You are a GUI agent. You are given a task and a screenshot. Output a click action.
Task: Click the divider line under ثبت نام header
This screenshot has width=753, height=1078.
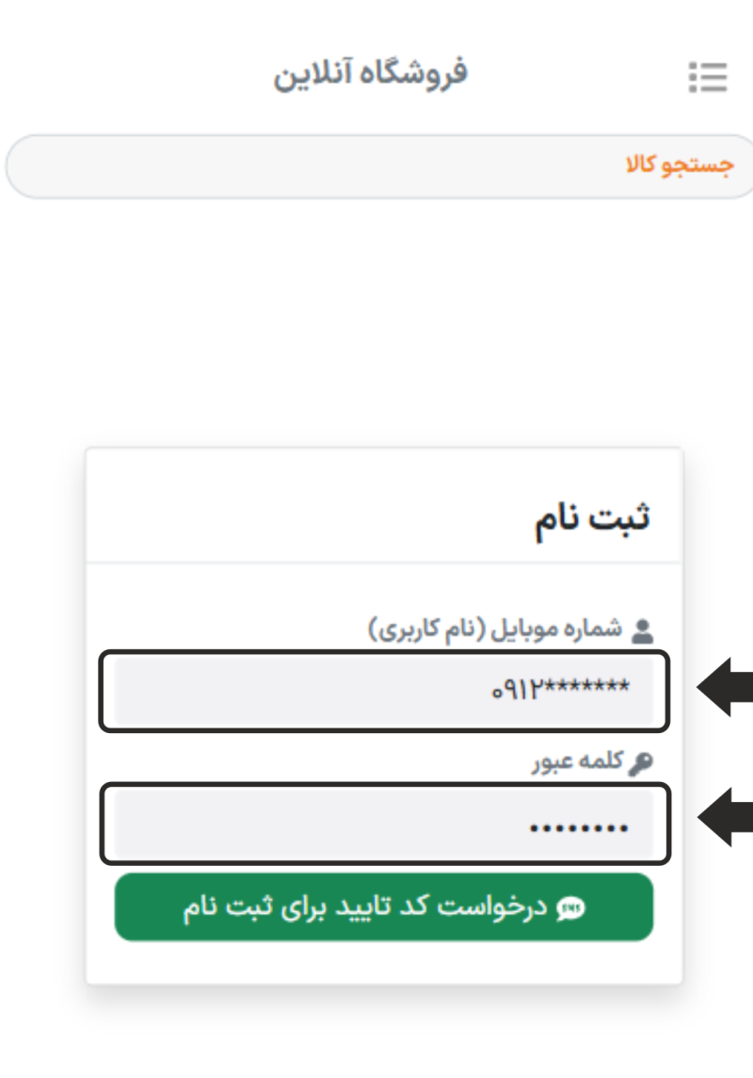click(384, 563)
